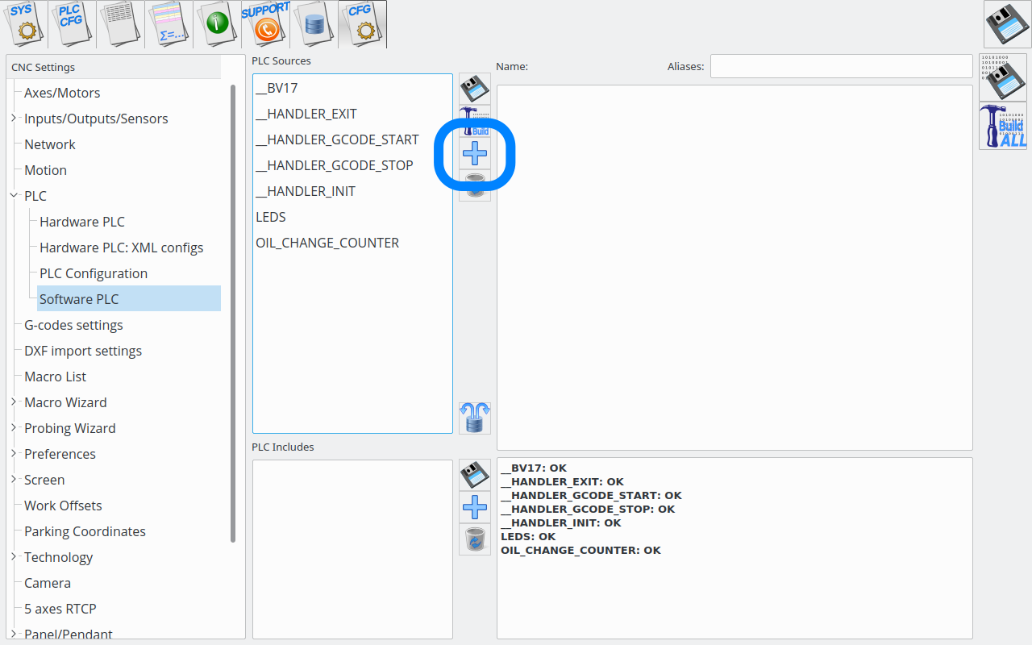Select OIL_CHANGE_COUNTER in PLC Sources list
The width and height of the screenshot is (1032, 645).
pos(327,243)
